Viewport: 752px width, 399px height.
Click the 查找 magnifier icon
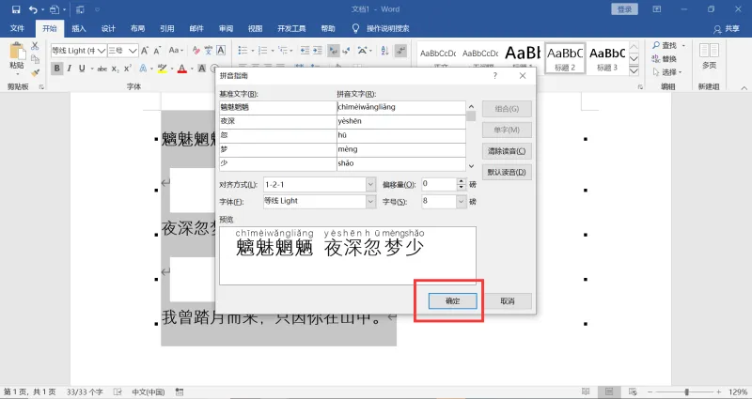[x=656, y=45]
